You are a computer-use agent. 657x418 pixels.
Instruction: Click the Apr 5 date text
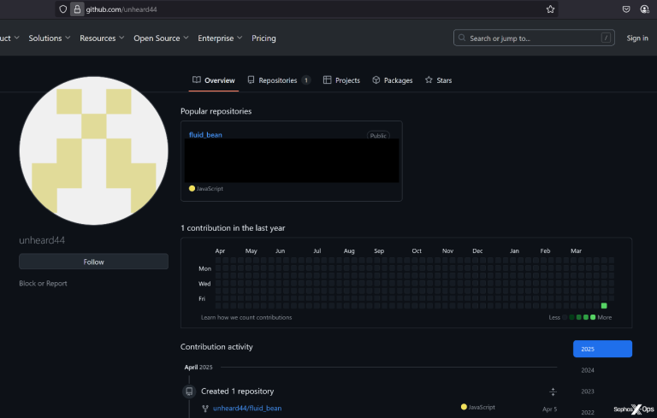pyautogui.click(x=550, y=409)
